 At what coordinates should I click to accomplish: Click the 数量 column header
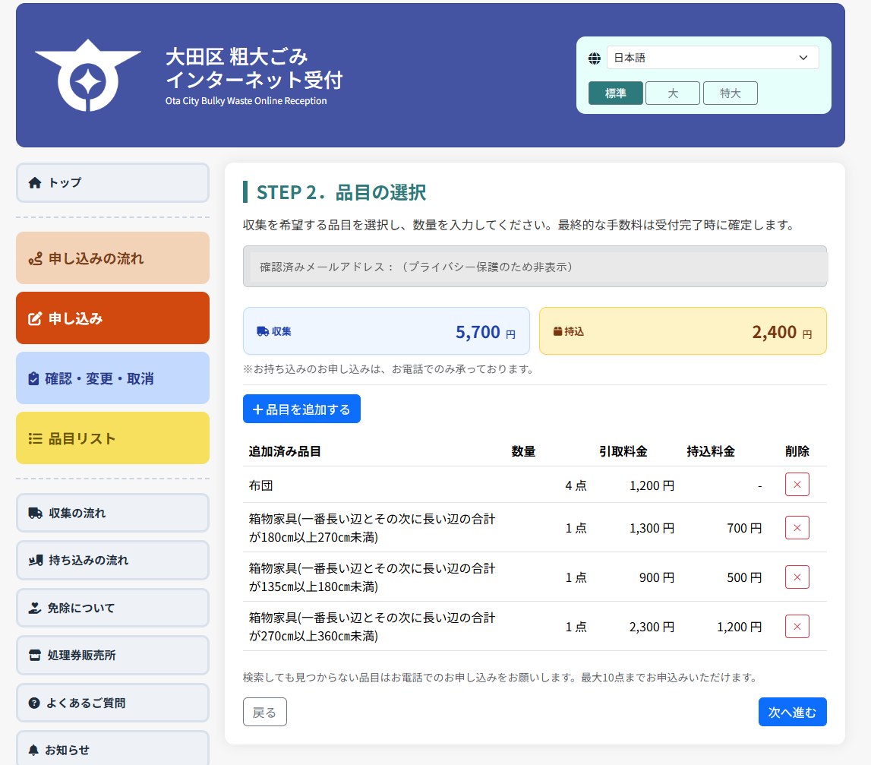click(x=523, y=451)
